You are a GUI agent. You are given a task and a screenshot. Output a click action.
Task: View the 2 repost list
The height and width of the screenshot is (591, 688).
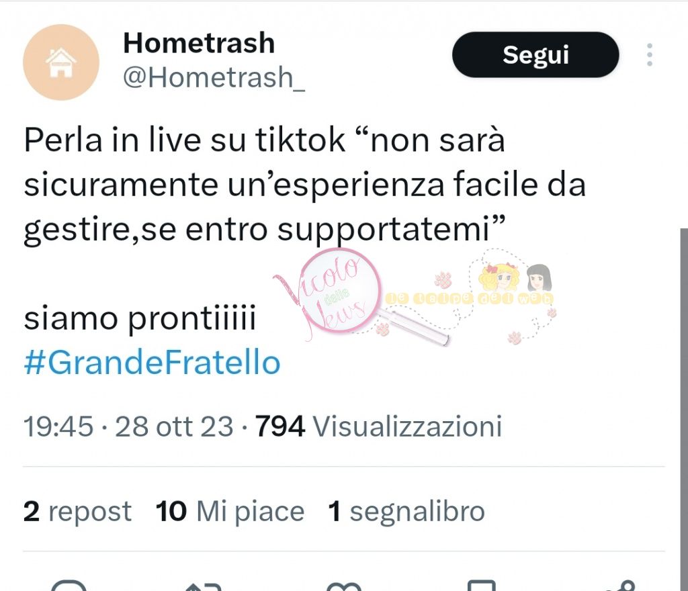77,511
